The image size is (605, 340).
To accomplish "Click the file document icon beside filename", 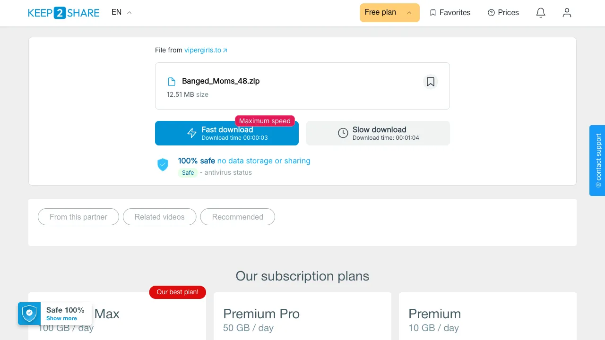I will (x=172, y=82).
